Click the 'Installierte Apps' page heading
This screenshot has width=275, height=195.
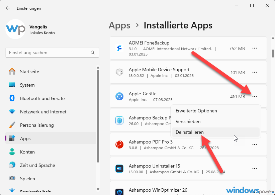click(x=178, y=25)
